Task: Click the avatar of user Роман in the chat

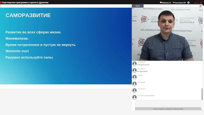Action: [135, 84]
